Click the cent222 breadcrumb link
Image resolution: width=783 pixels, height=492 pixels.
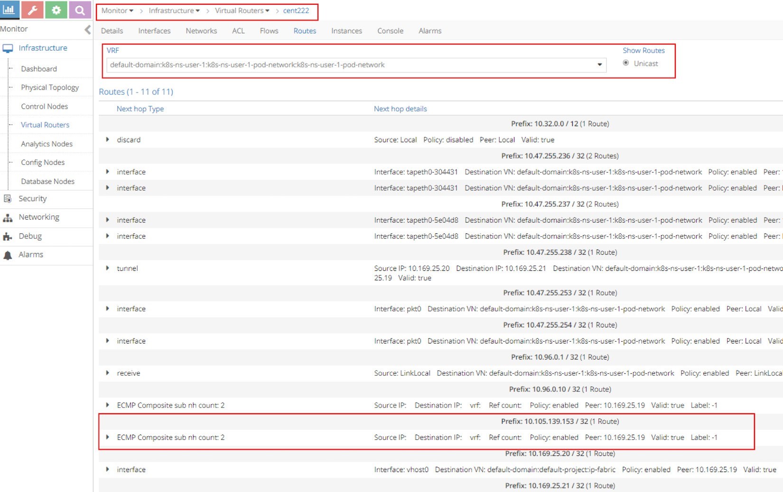296,10
